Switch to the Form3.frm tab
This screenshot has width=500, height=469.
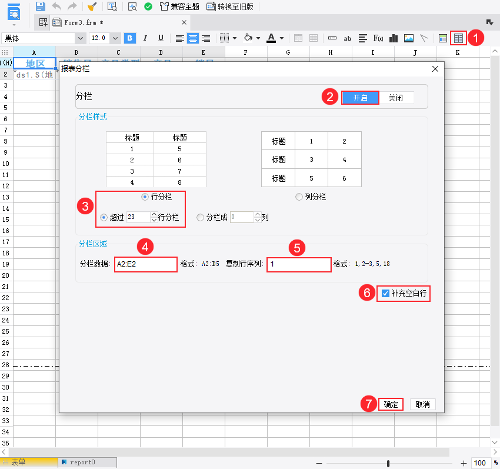click(x=84, y=22)
